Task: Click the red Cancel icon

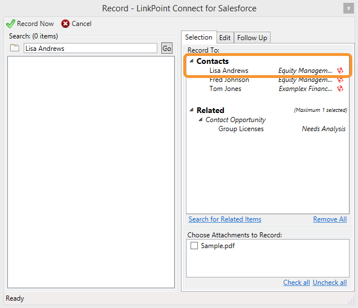Action: 65,24
